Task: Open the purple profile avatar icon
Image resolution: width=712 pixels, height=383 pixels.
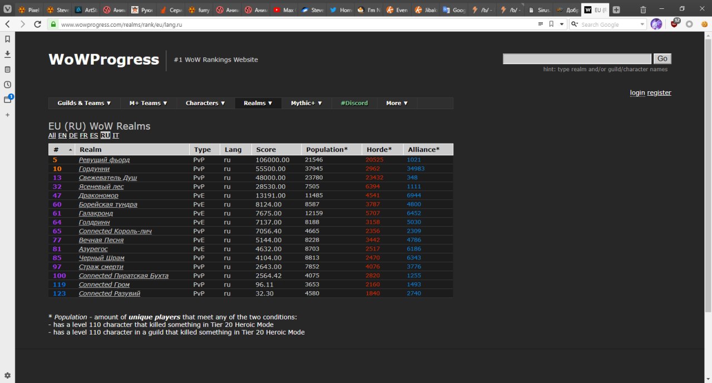Action: coord(656,24)
